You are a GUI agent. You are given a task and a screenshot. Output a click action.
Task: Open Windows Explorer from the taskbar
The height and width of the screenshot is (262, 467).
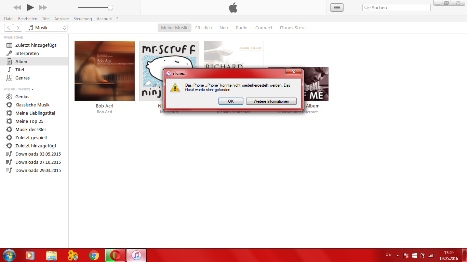(52, 255)
